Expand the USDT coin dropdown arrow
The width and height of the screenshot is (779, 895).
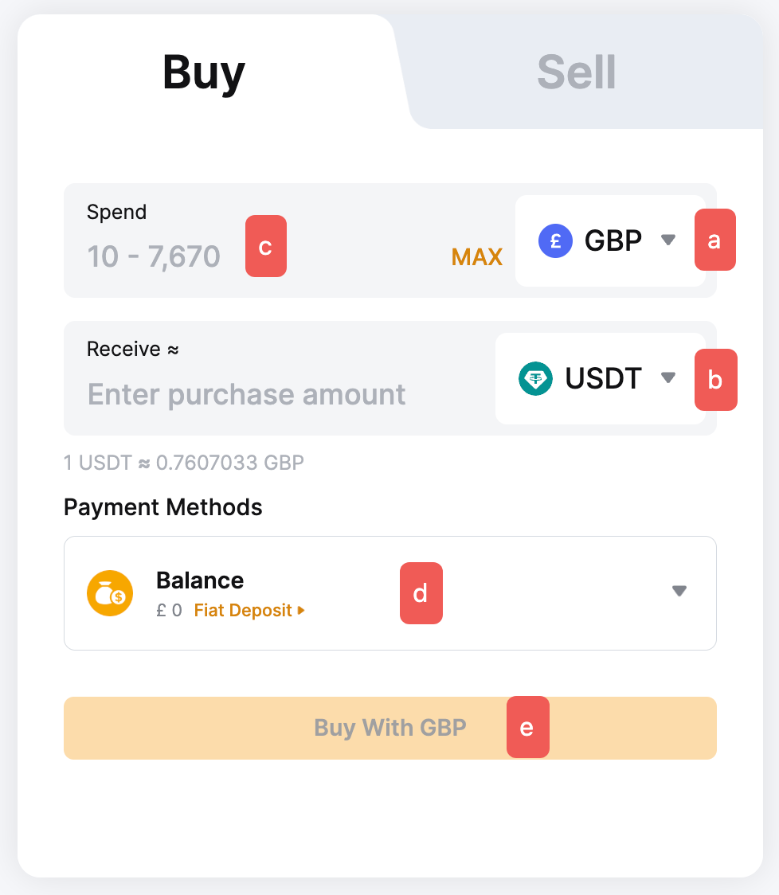pos(668,378)
